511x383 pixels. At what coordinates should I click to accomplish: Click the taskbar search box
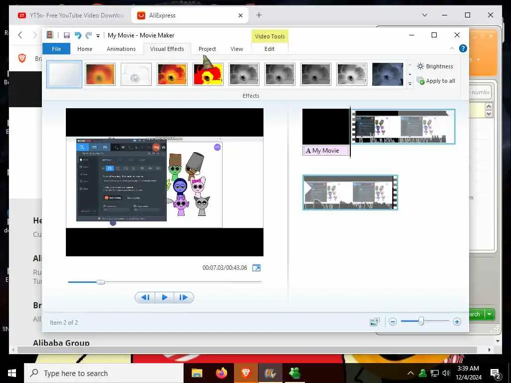click(x=104, y=373)
